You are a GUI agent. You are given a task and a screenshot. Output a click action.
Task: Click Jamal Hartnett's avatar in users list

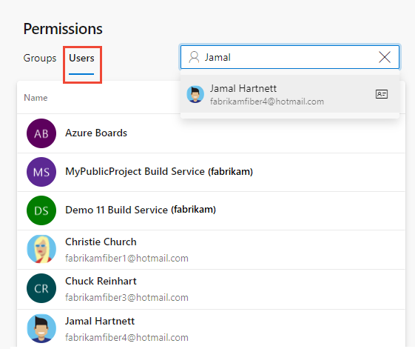click(x=41, y=328)
